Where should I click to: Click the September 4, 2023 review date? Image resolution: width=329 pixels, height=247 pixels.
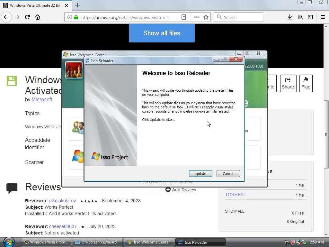[x=121, y=201]
